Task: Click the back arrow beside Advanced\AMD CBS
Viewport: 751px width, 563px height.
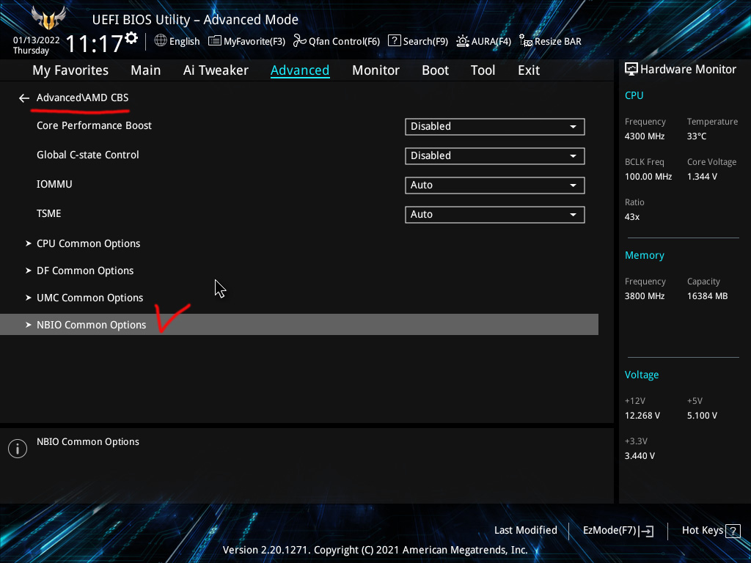Action: click(24, 98)
